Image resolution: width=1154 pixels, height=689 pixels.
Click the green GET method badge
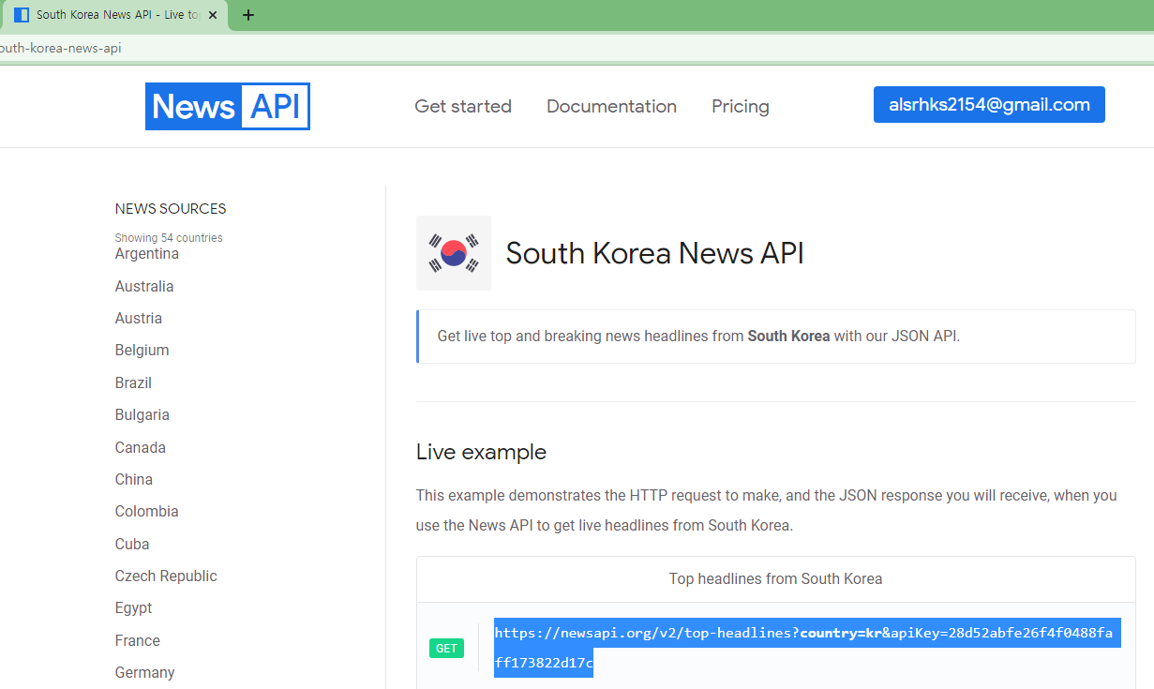coord(446,648)
